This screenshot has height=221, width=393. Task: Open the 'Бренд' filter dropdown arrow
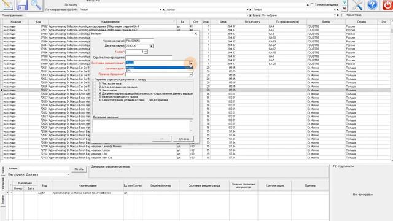[x=335, y=15]
